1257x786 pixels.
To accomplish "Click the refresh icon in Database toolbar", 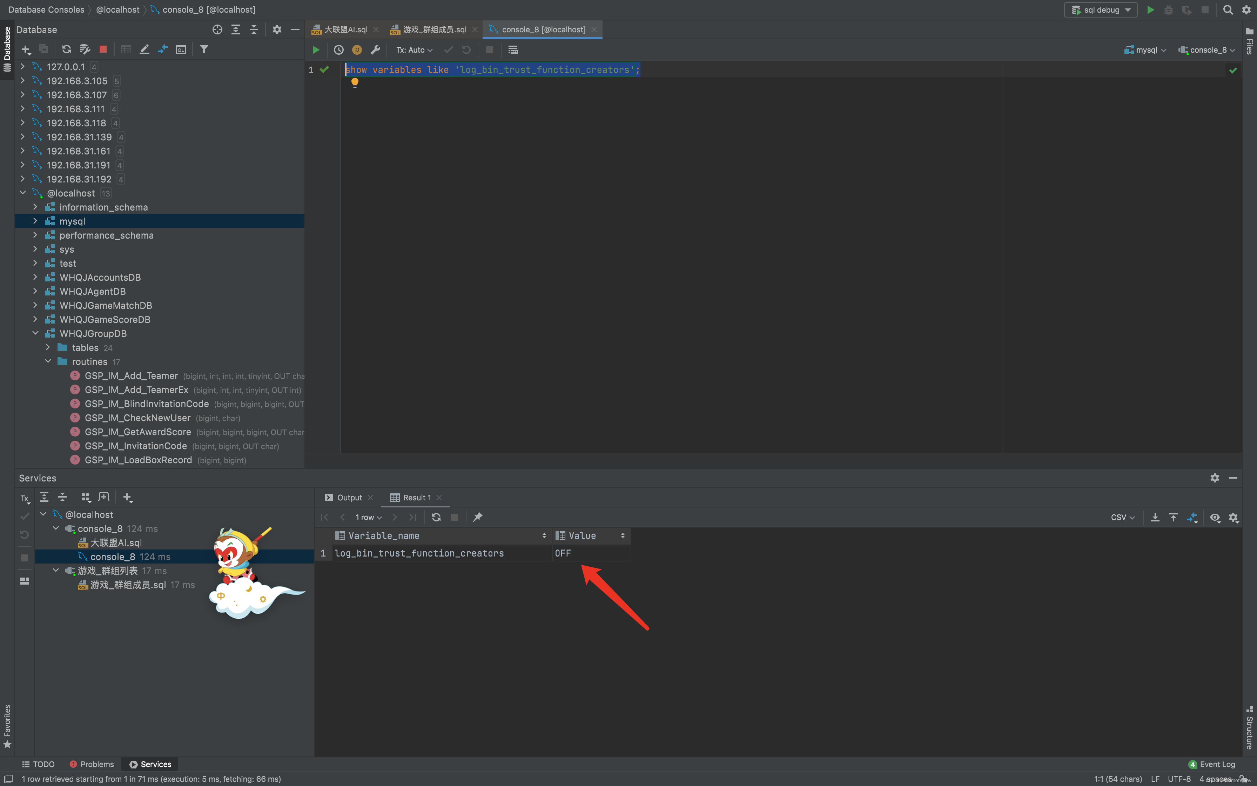I will point(66,49).
